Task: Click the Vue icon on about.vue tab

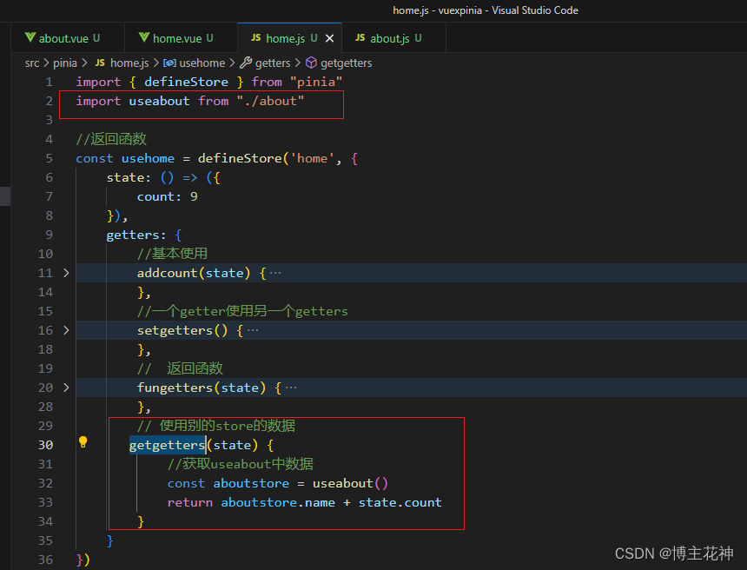Action: (30, 37)
